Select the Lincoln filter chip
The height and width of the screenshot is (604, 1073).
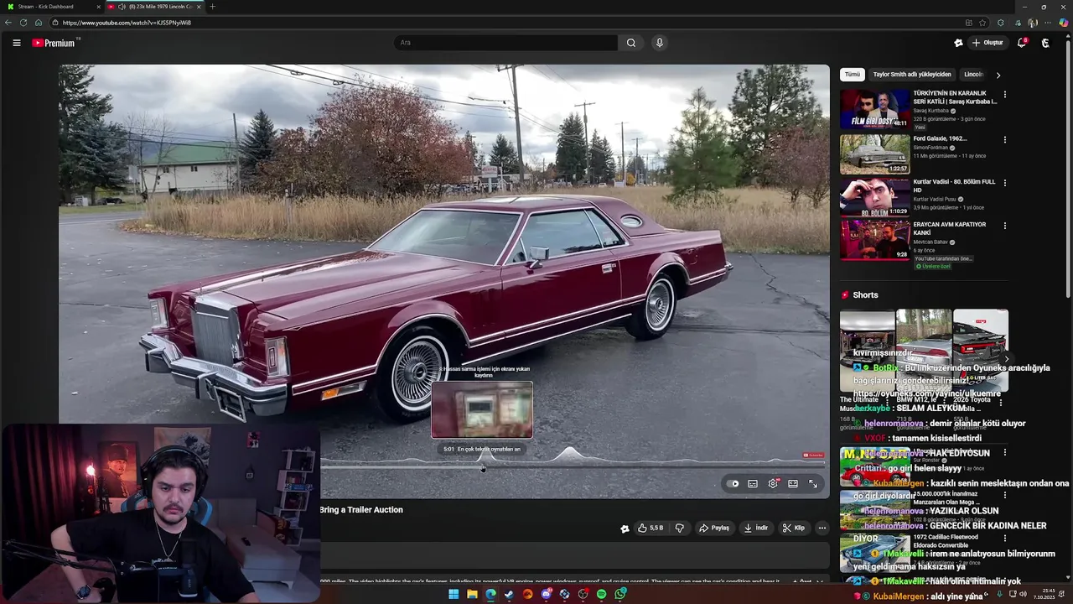pos(974,75)
